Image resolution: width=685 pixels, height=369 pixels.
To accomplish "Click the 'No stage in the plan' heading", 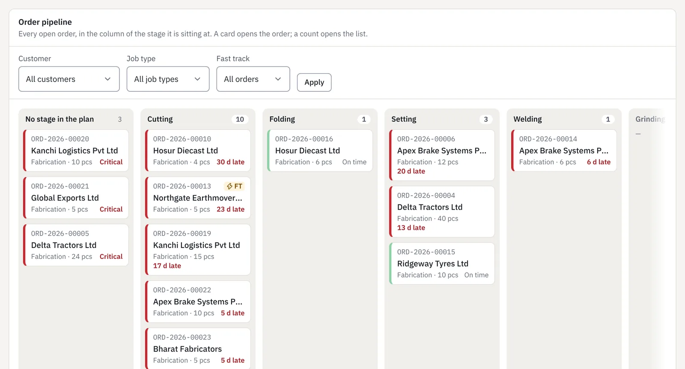I will [60, 119].
